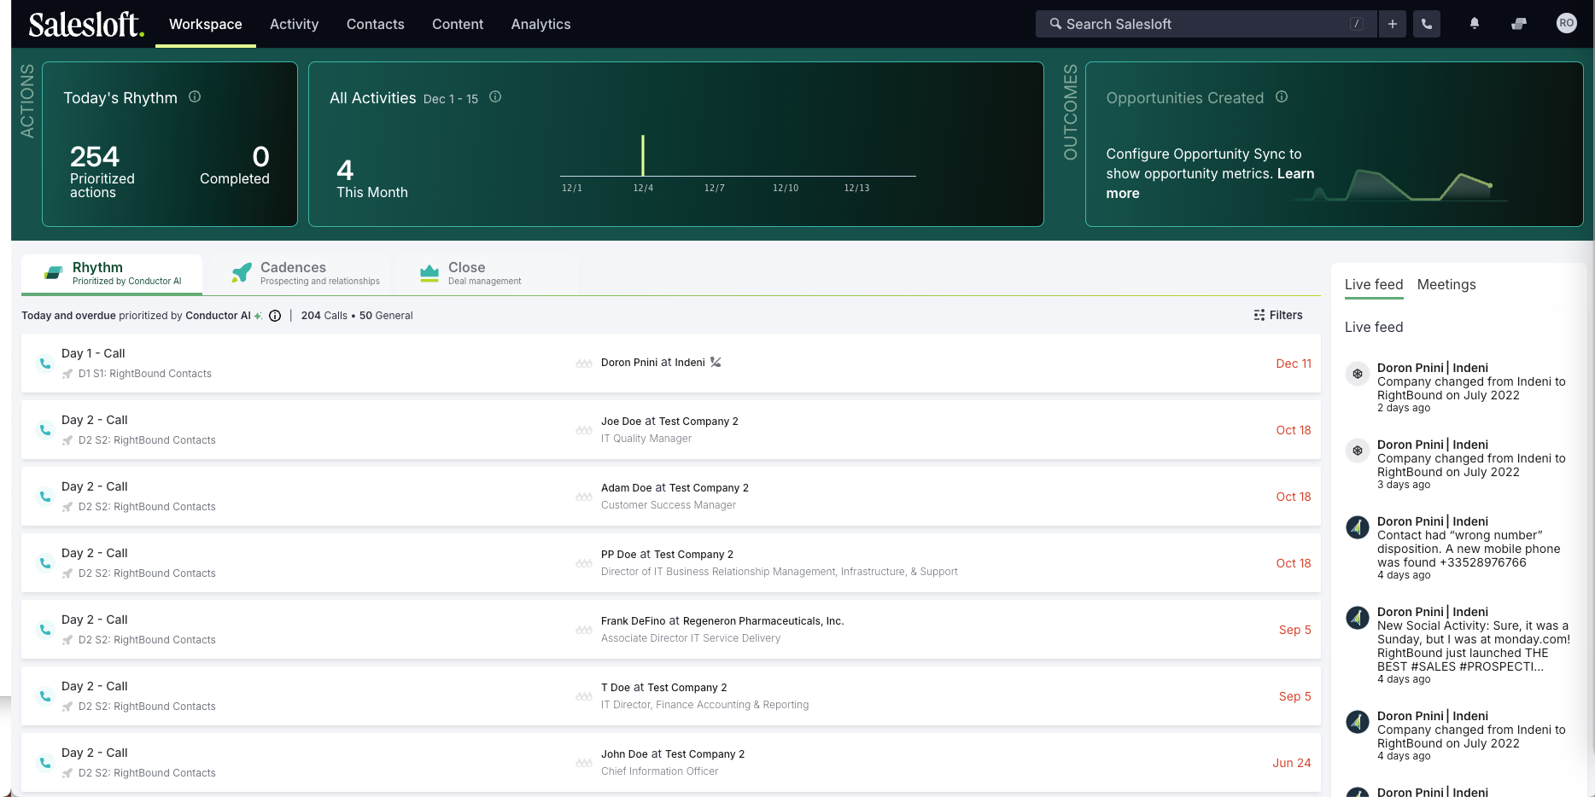The image size is (1595, 797).
Task: Click the call icon for PP Doe row
Action: (x=45, y=563)
